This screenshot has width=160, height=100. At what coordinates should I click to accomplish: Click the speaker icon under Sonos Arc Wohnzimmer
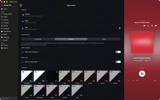[145, 26]
